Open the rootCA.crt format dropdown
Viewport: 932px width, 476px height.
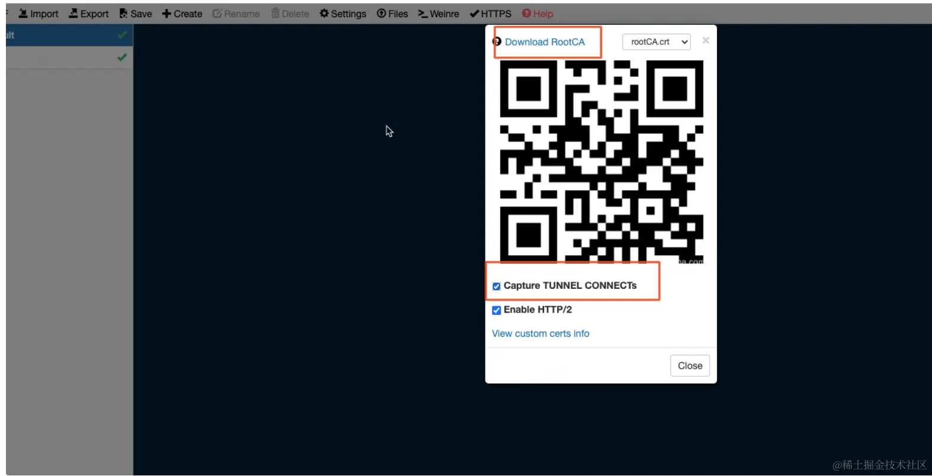coord(657,42)
